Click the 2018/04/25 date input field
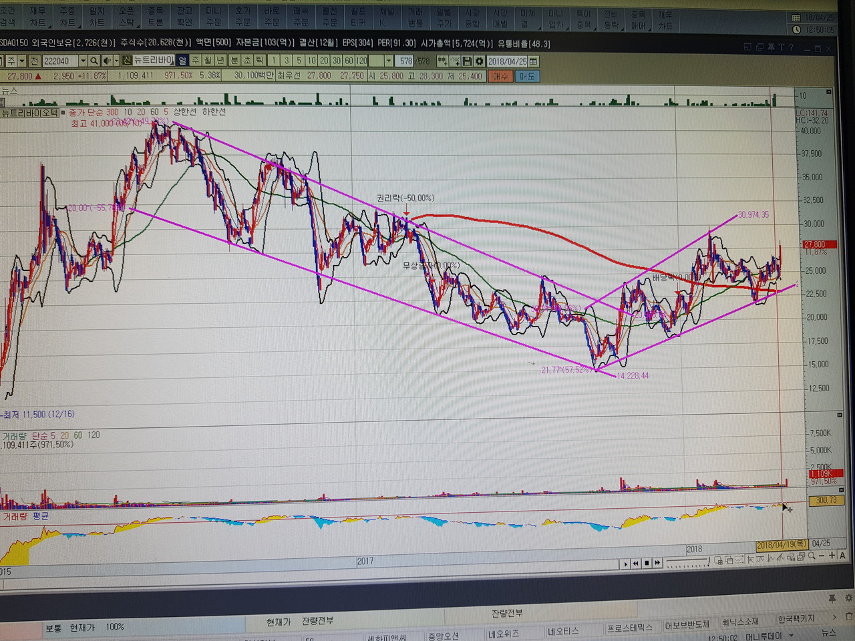The height and width of the screenshot is (641, 855). pyautogui.click(x=508, y=61)
